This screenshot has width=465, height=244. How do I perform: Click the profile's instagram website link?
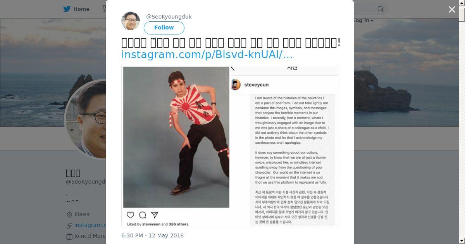(x=90, y=225)
